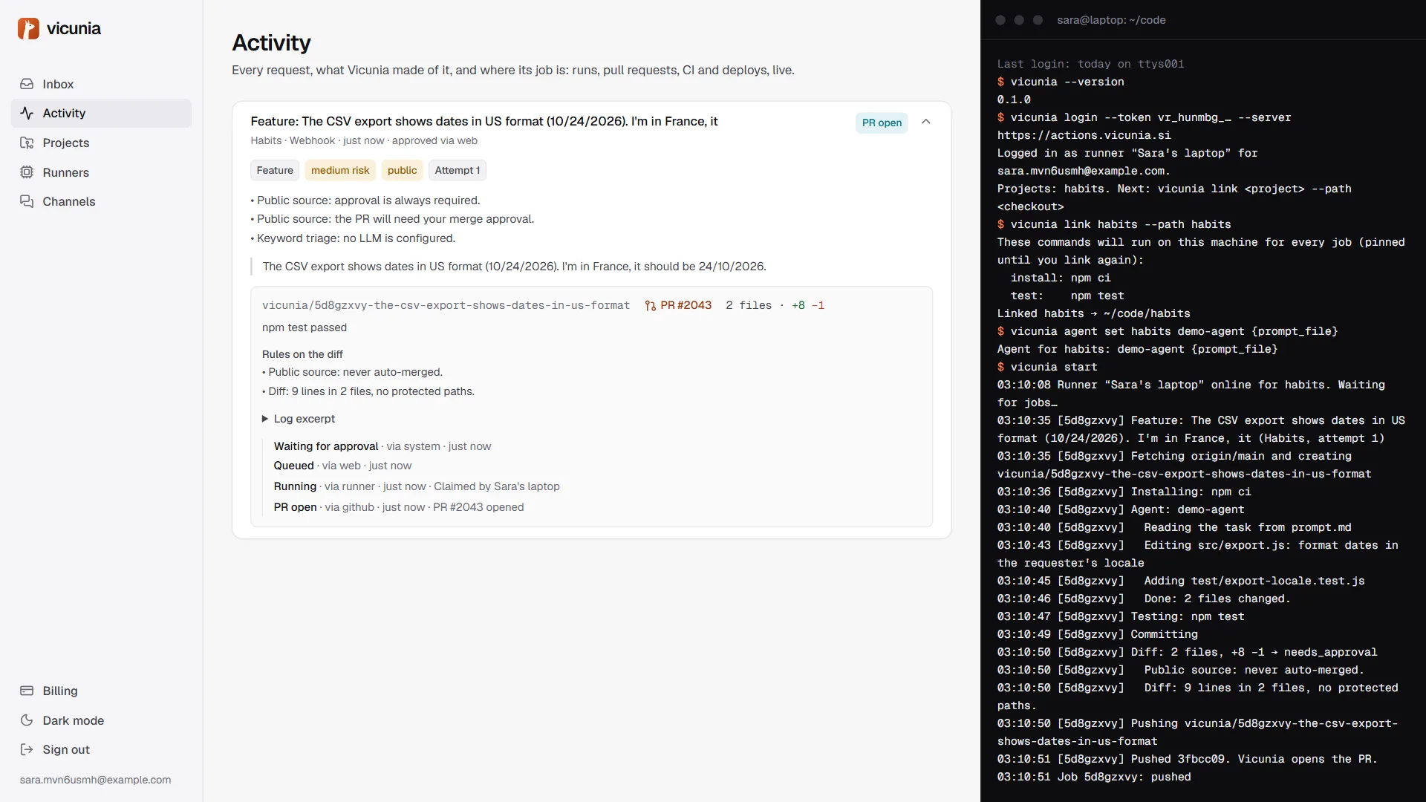Click the branch name vicunia/5d8gzxvy text
This screenshot has height=802, width=1426.
[x=446, y=305]
